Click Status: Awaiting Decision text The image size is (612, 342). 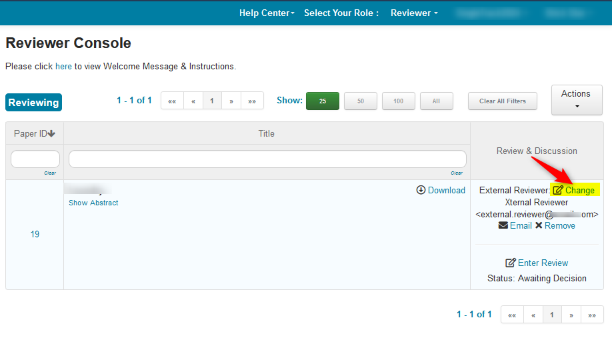(537, 279)
